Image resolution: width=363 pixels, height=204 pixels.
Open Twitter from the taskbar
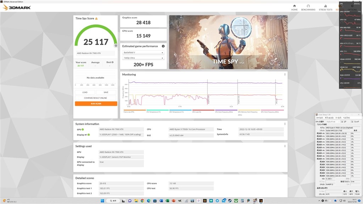click(x=217, y=201)
